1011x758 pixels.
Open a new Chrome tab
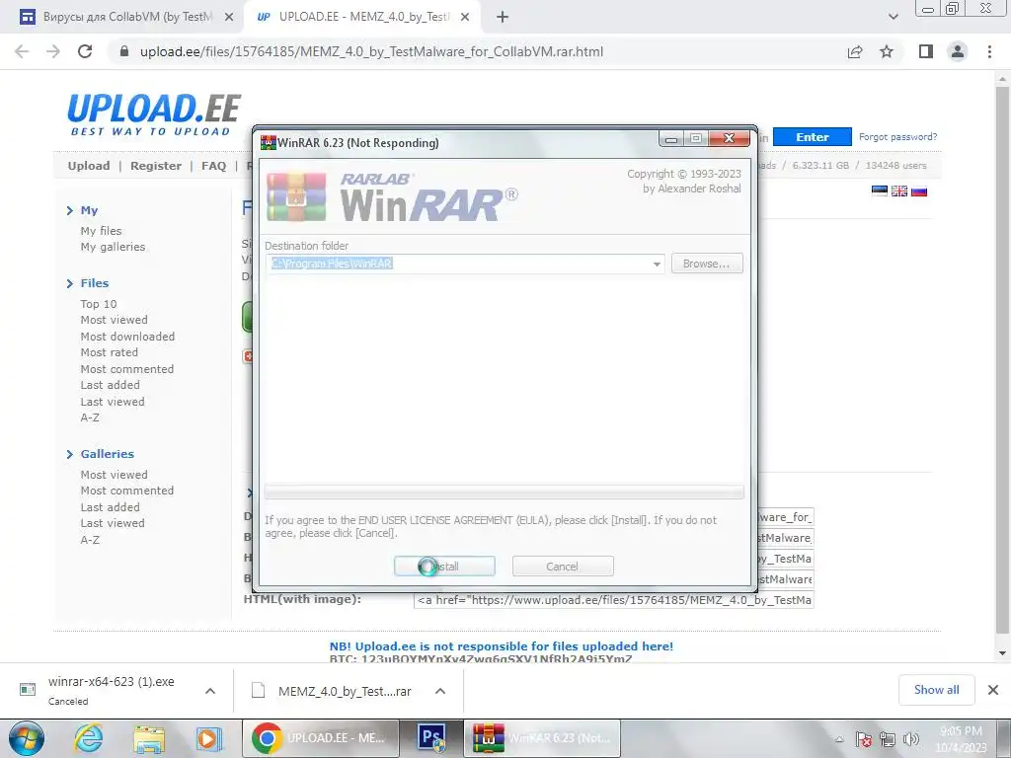tap(503, 18)
